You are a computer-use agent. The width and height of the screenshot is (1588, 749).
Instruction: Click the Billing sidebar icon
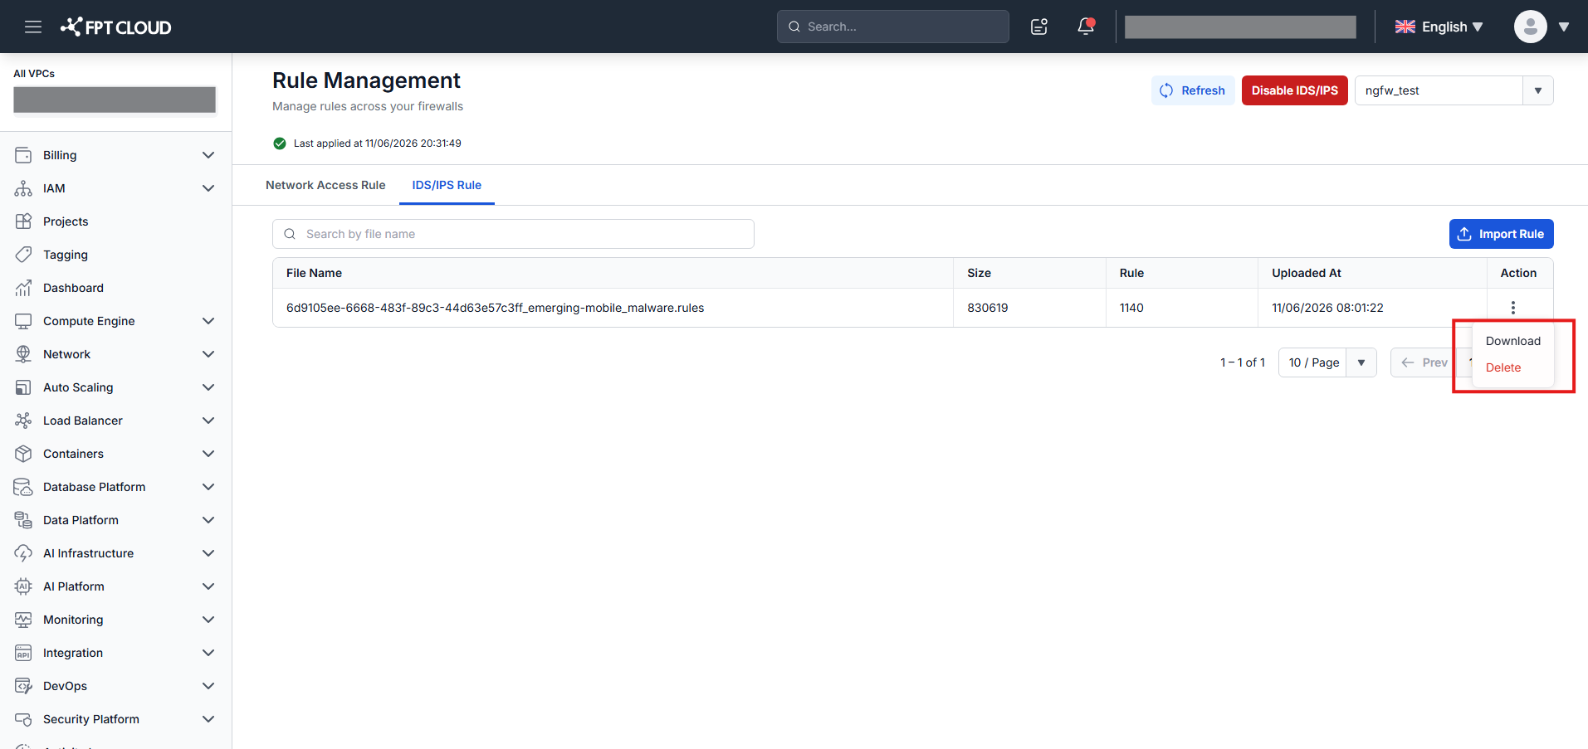point(23,155)
